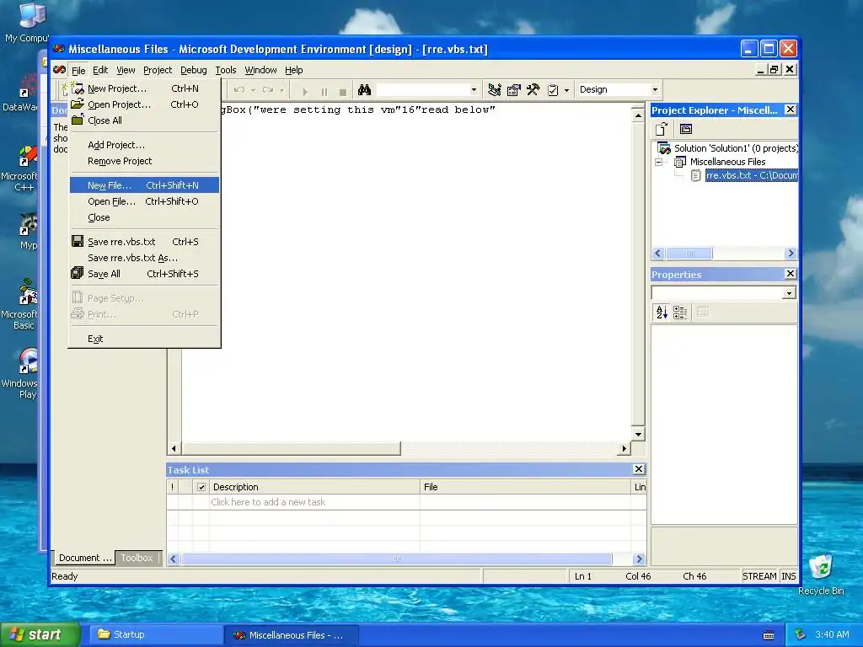Open Properties Window toolbar icon

(513, 89)
